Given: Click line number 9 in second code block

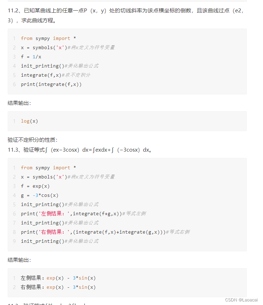Looking at the screenshot, I should point(14,241).
